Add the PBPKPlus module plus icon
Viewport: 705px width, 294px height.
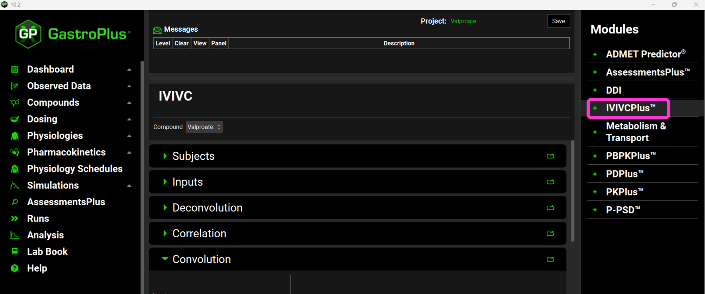click(595, 156)
